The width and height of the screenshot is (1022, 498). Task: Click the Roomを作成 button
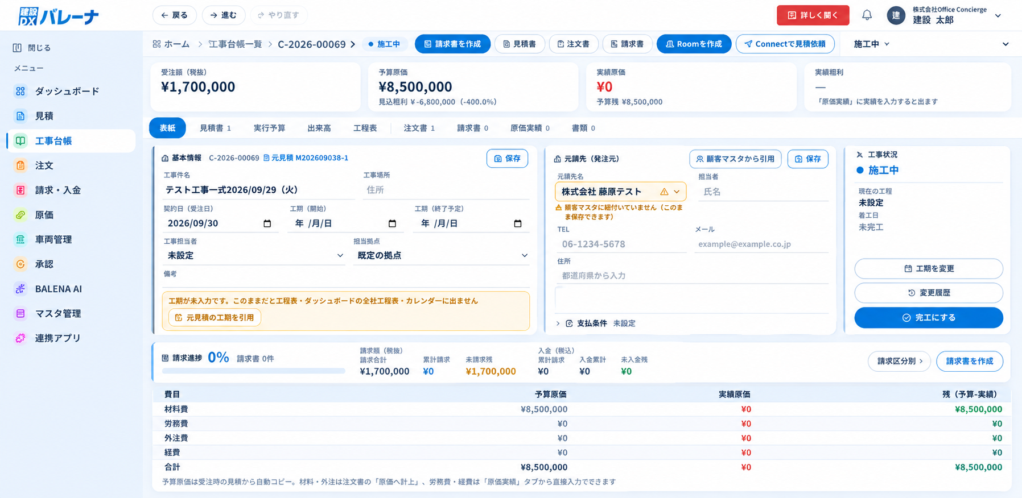[x=693, y=44]
